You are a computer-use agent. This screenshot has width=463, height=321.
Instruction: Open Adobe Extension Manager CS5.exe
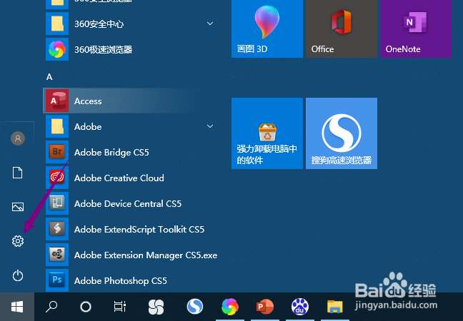(131, 255)
